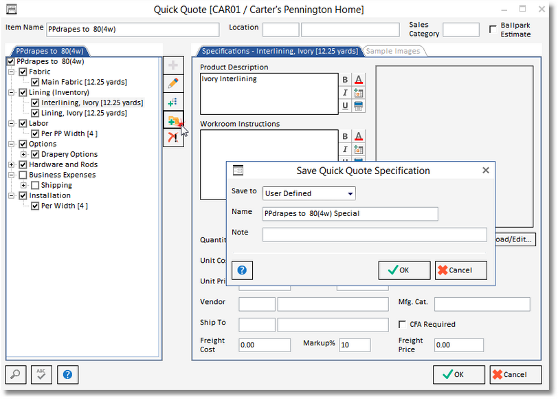558x399 pixels.
Task: Open the Save to dropdown
Action: 350,193
